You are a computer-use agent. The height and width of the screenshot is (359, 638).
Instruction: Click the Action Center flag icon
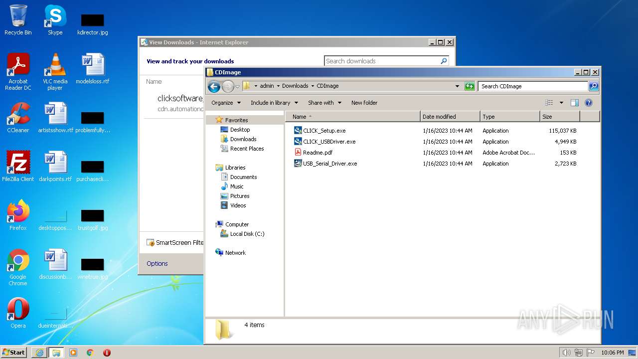pos(591,353)
